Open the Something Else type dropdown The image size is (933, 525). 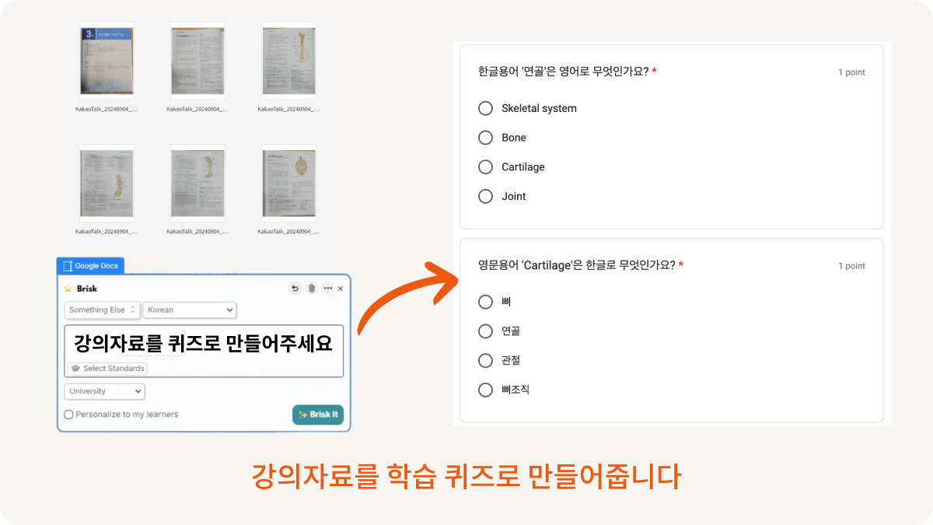103,310
